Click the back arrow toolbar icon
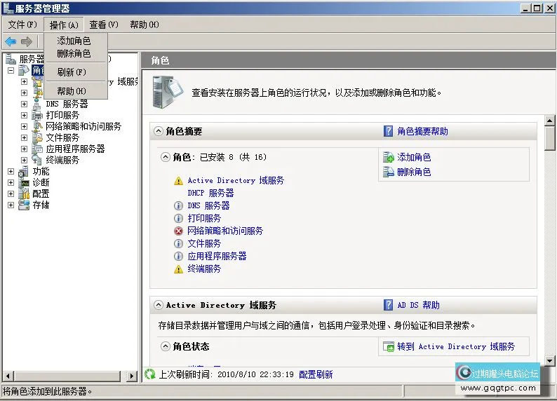Screen dimensions: 557x401 tap(11, 42)
